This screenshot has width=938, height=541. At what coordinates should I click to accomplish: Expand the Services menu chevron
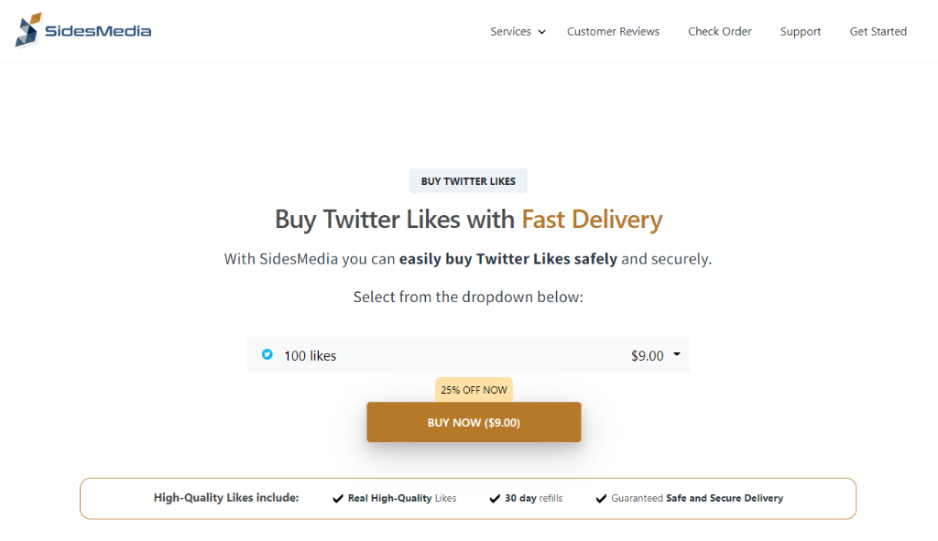point(542,32)
